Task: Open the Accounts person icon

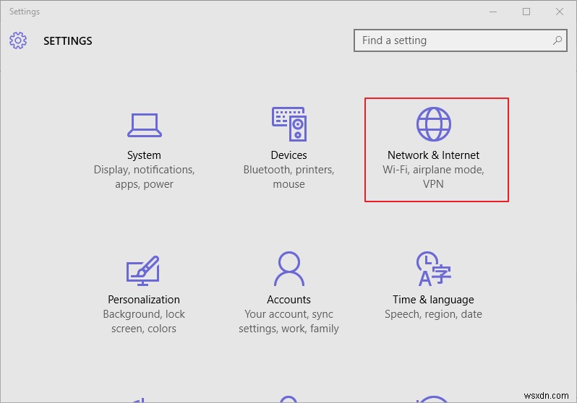Action: pyautogui.click(x=289, y=269)
